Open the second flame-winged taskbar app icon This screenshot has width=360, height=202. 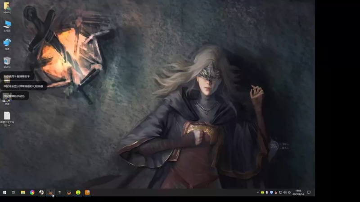[69, 193]
